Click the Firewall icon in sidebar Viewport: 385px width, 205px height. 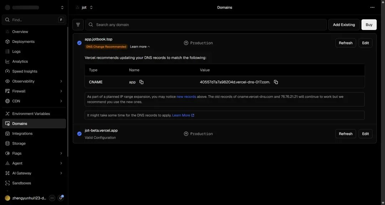(x=7, y=91)
